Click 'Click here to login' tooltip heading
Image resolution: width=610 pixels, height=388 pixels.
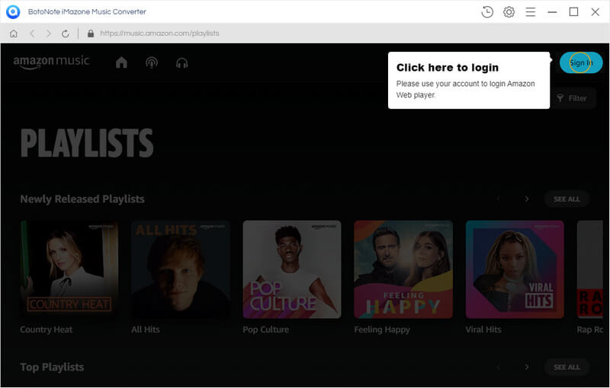click(448, 68)
